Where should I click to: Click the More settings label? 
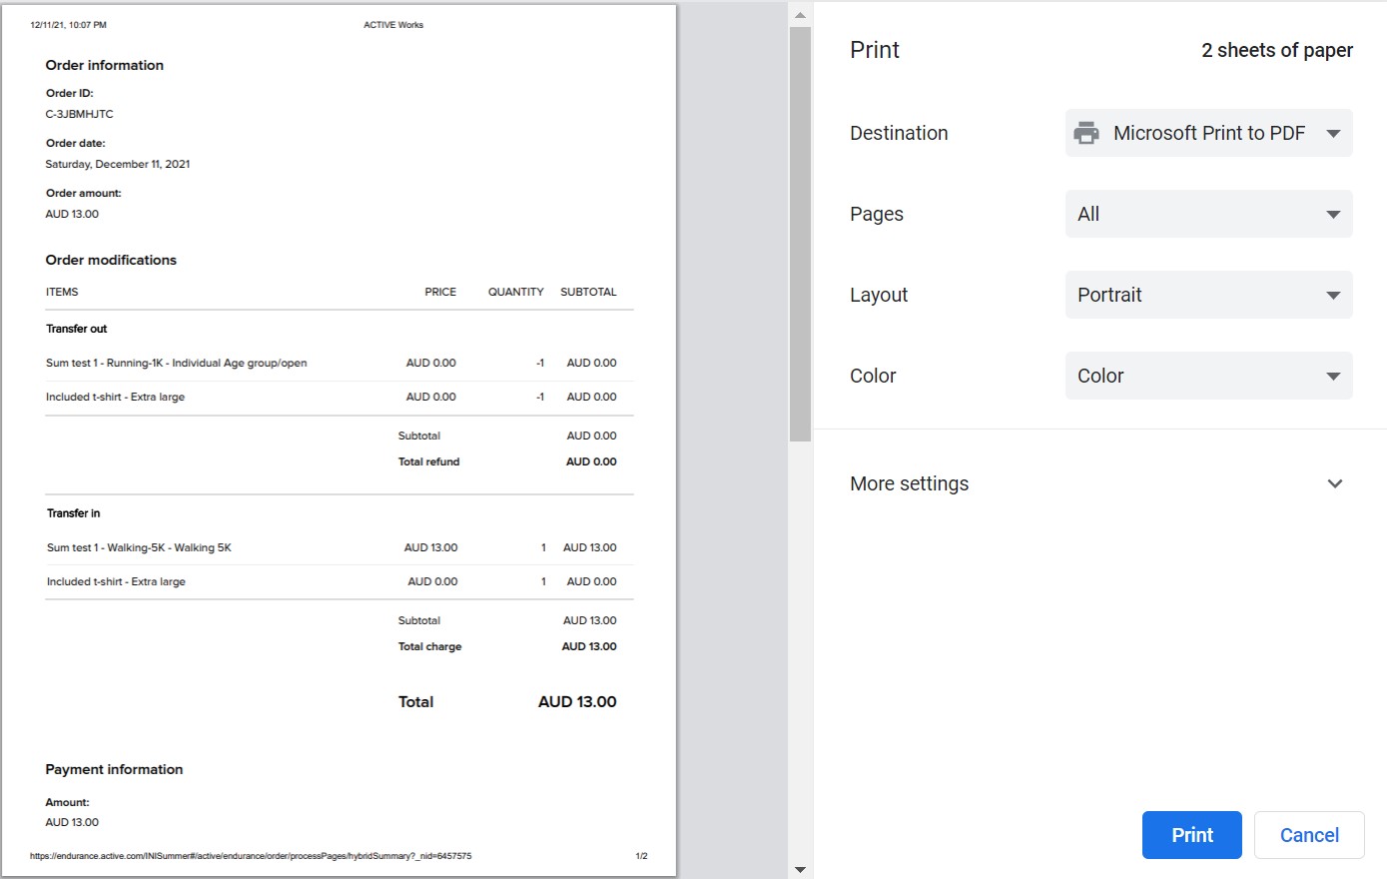[x=909, y=483]
